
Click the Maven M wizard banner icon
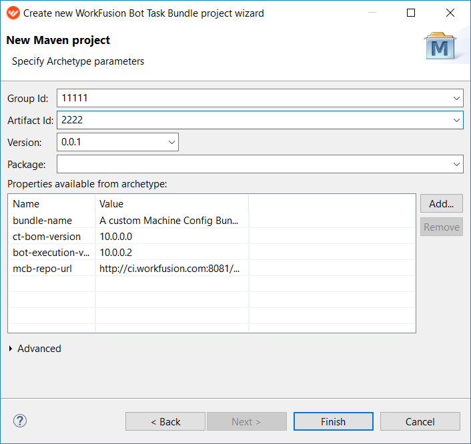[x=440, y=46]
